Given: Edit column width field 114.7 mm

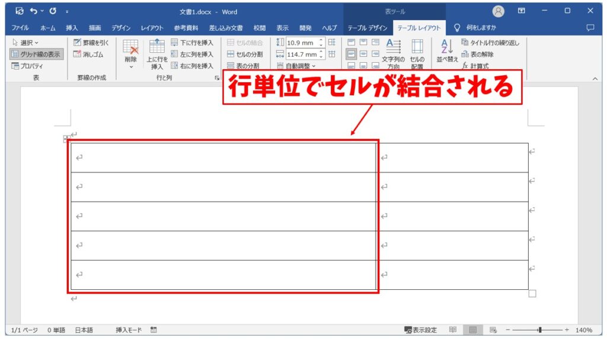Looking at the screenshot, I should click(301, 54).
